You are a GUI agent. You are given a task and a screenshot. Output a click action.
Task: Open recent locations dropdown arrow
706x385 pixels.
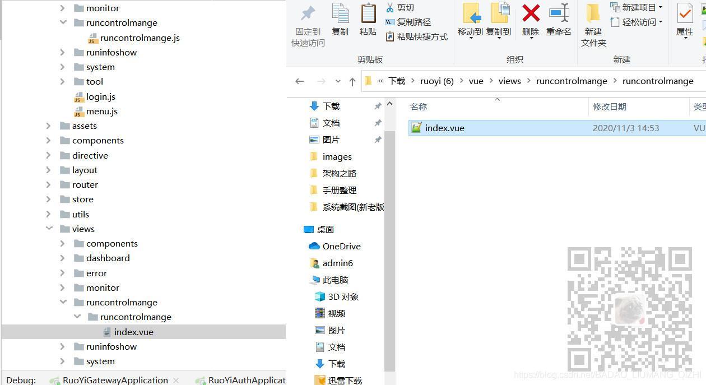coord(338,81)
